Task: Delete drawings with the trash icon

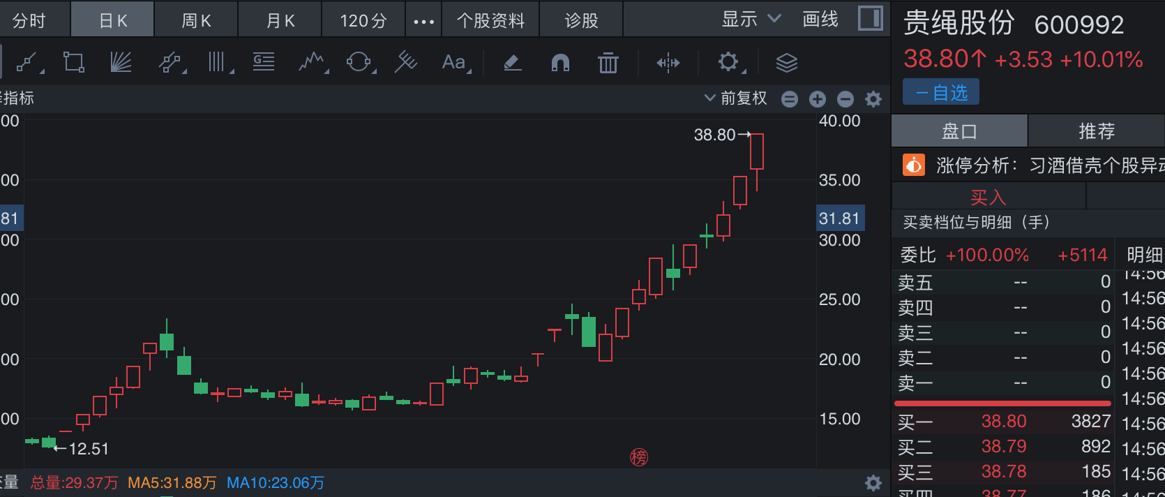Action: pos(608,63)
